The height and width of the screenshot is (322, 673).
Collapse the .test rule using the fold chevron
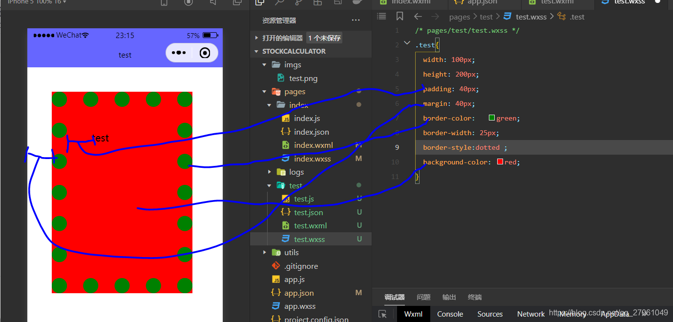pyautogui.click(x=407, y=43)
